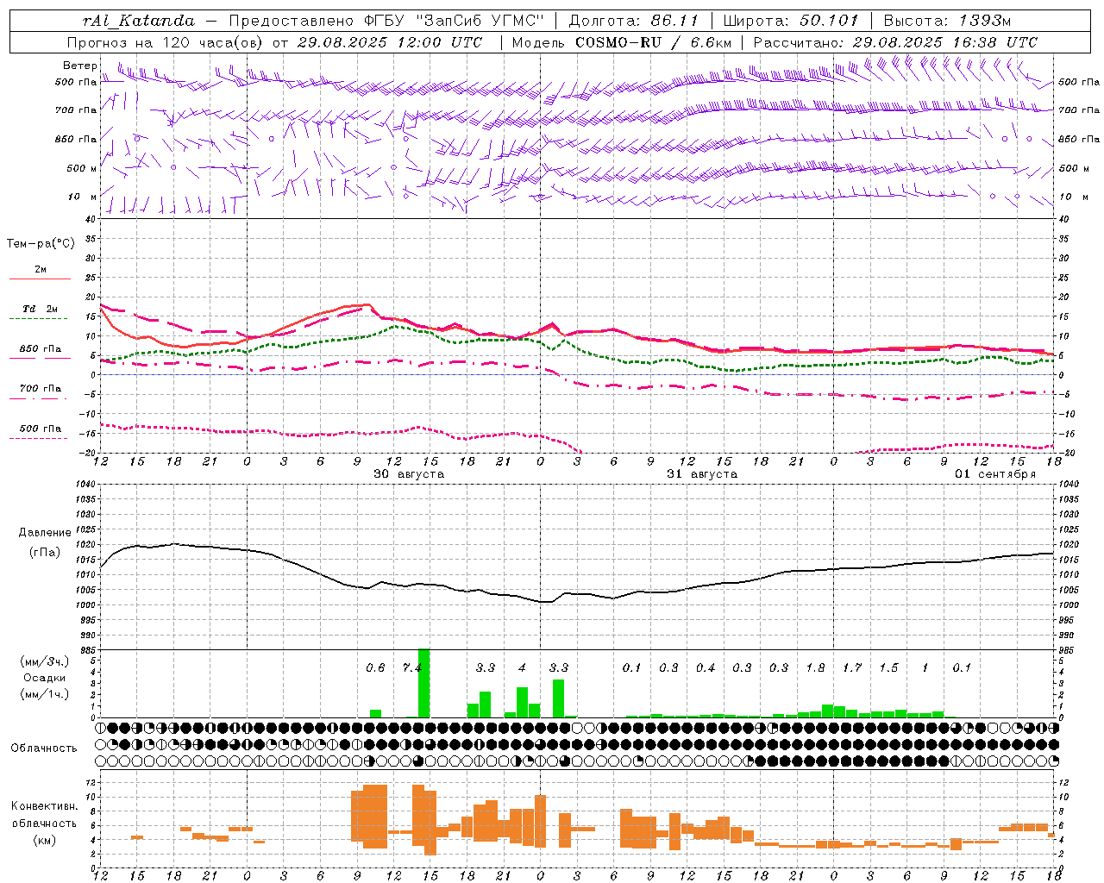Click the (мм/1ч.) unit label
The image size is (1104, 883).
pos(45,694)
